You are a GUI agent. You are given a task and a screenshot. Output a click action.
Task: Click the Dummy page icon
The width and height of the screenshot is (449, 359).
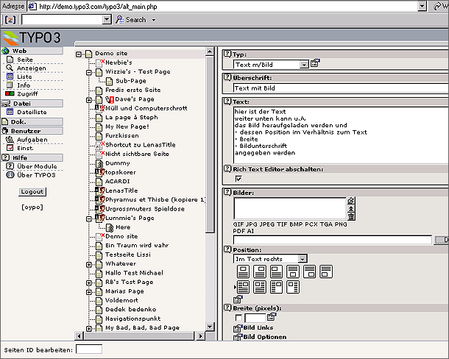click(x=99, y=164)
